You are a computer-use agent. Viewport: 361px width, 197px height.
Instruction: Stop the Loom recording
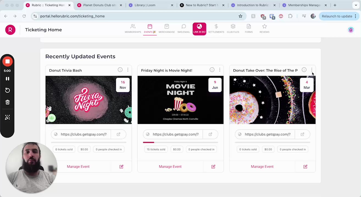pyautogui.click(x=7, y=62)
